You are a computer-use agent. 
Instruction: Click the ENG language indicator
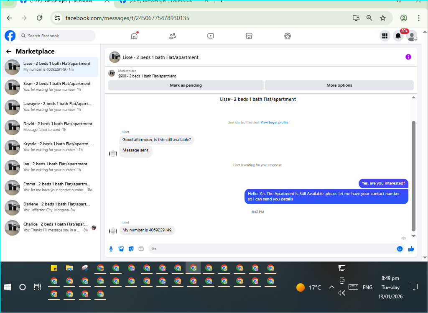click(367, 287)
